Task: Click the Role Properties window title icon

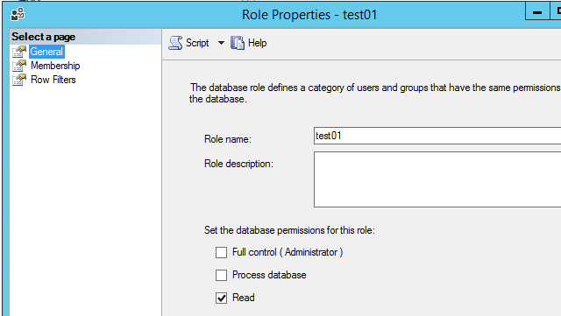Action: pyautogui.click(x=18, y=15)
